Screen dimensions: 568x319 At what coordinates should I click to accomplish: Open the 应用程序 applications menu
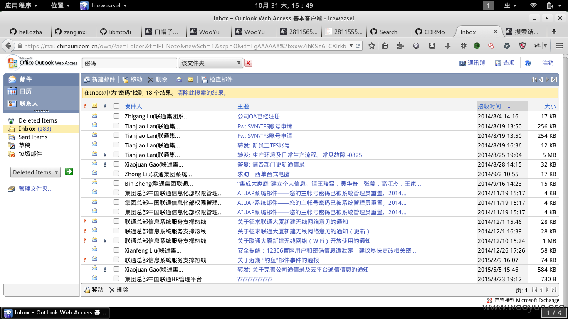coord(21,5)
